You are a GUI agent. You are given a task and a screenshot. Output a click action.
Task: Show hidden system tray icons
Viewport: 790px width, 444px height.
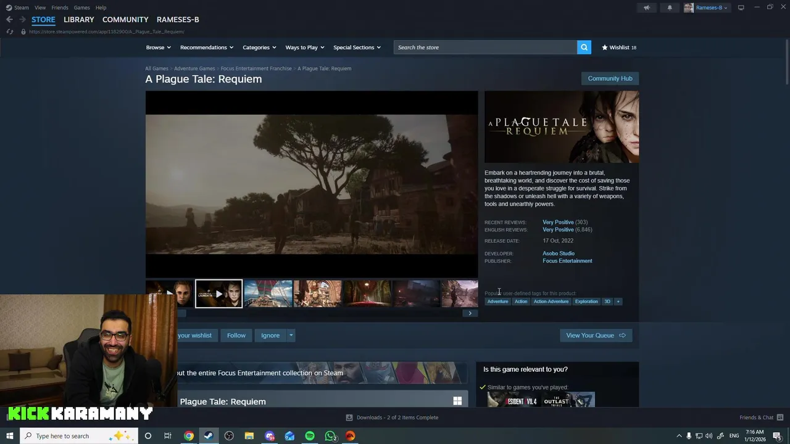tap(679, 436)
